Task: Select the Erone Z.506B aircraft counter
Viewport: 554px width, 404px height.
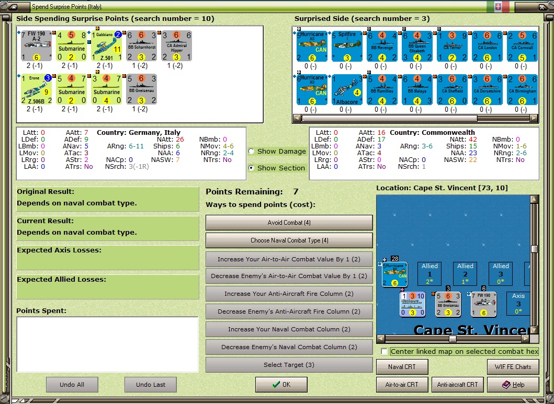Action: tap(37, 89)
